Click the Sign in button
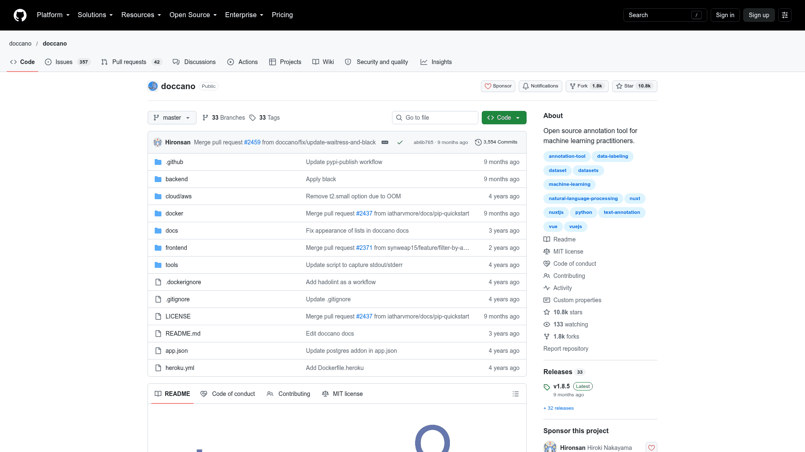Image resolution: width=805 pixels, height=452 pixels. point(725,15)
